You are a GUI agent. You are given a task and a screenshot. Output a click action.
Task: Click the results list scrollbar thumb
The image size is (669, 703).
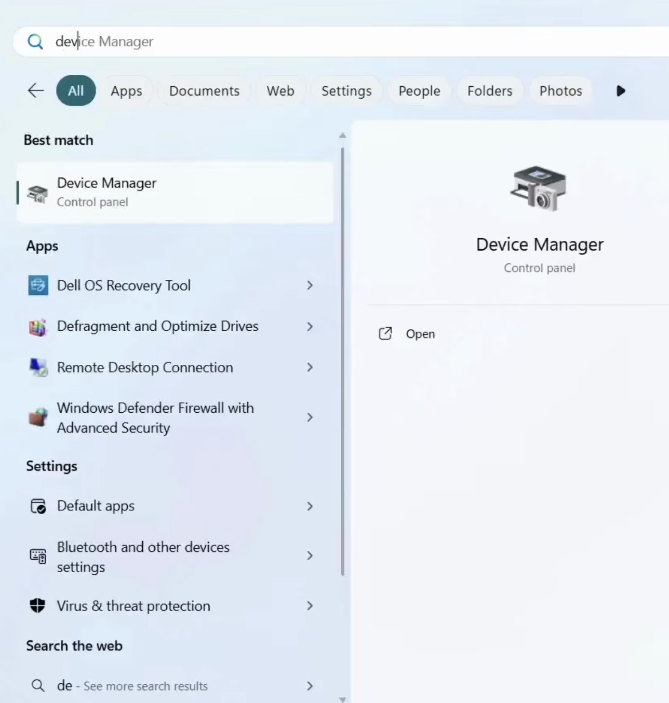(342, 362)
